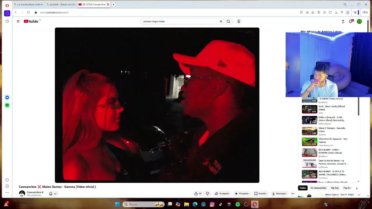The image size is (372, 209).
Task: Open File Explorer from taskbar
Action: pos(187,204)
